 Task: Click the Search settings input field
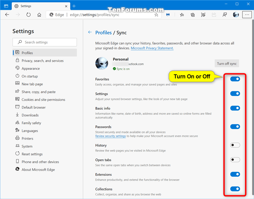coord(45,42)
